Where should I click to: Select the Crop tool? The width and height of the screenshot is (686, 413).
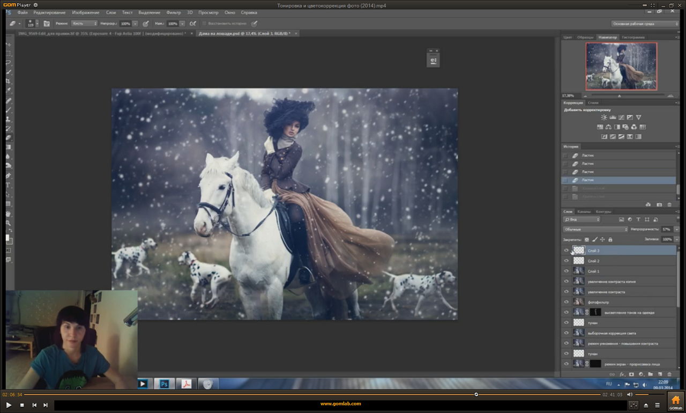tap(9, 82)
